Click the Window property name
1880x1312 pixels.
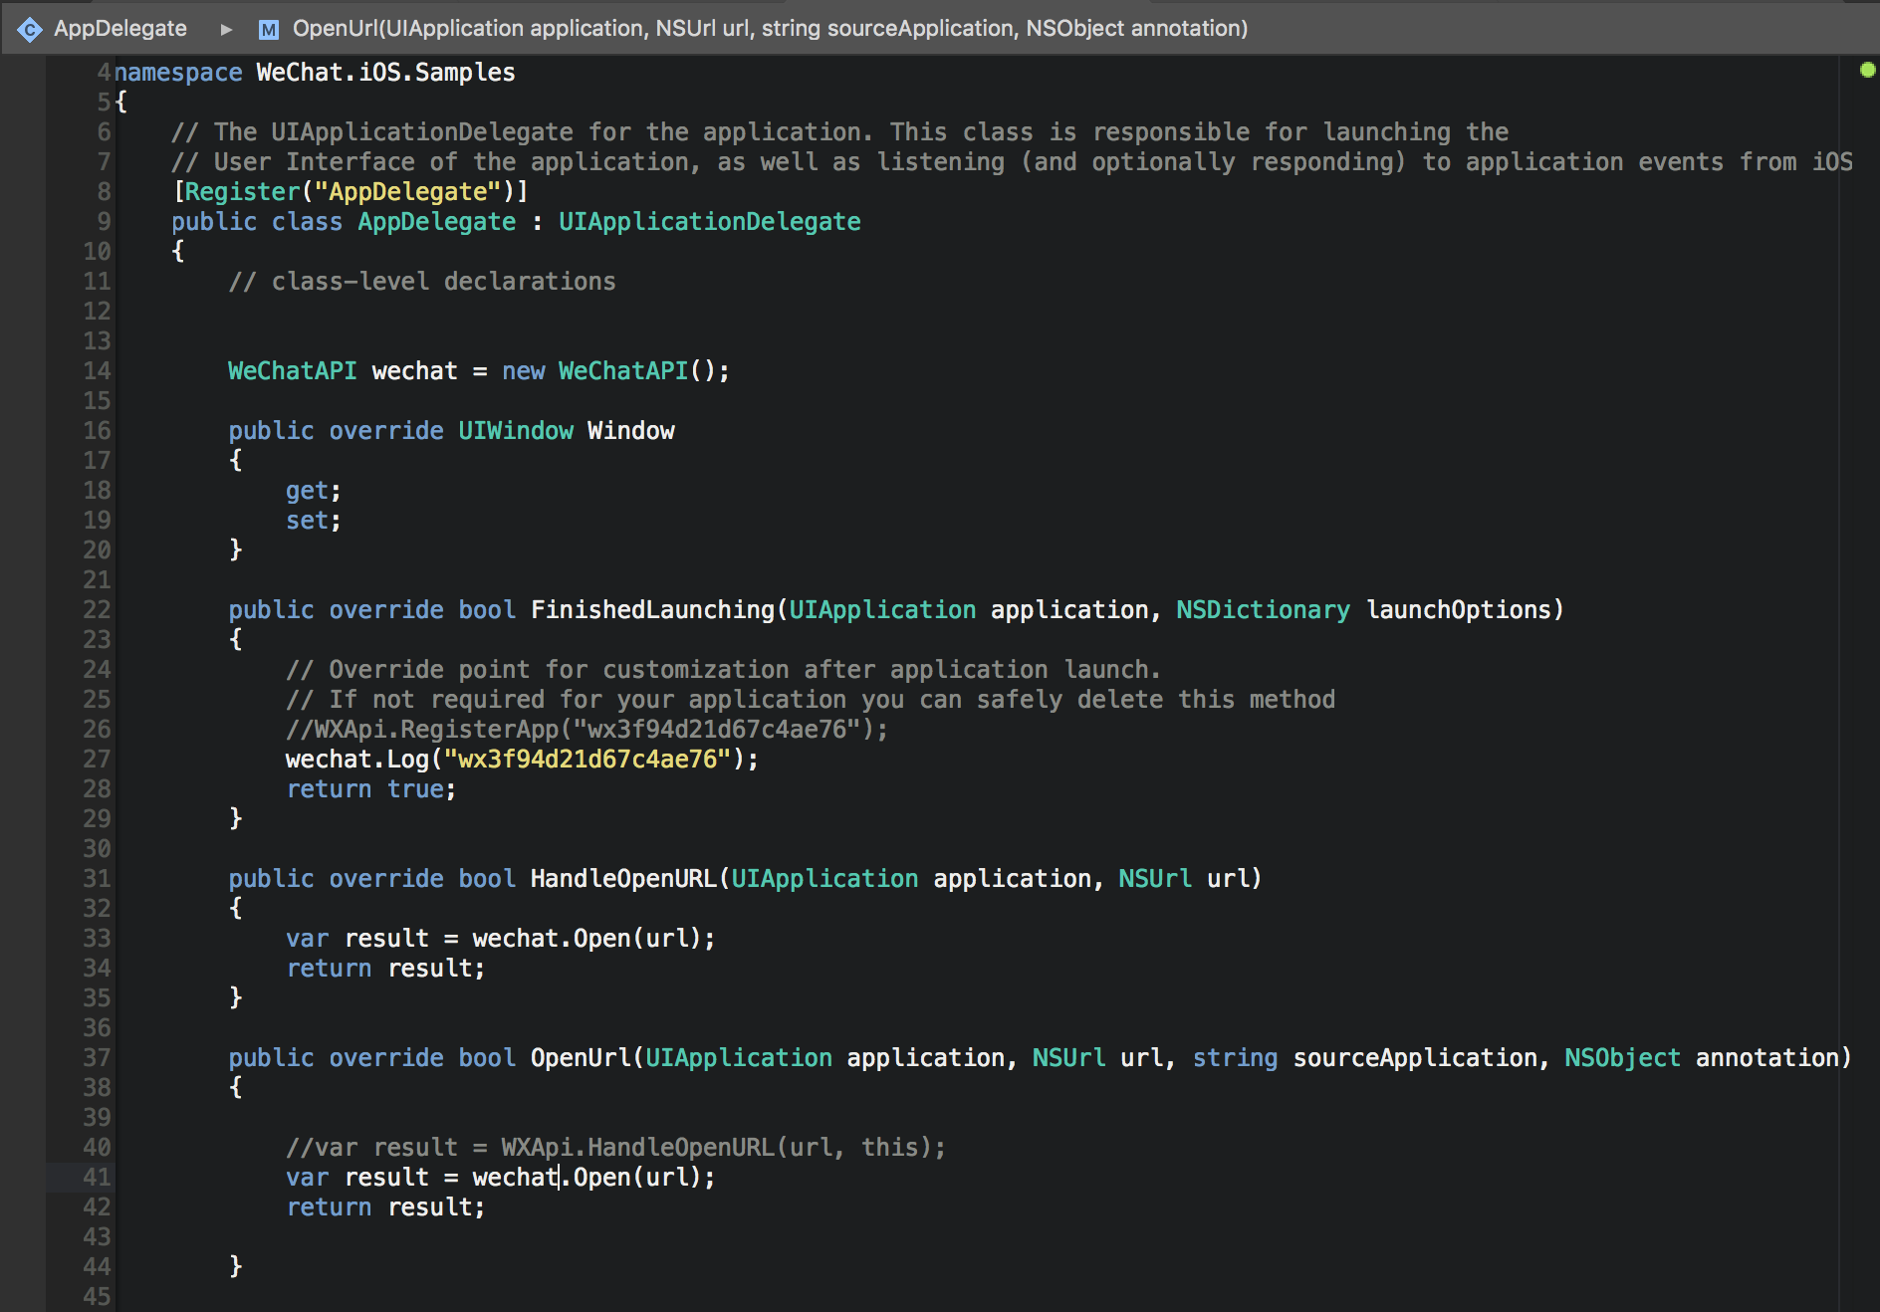(x=630, y=431)
